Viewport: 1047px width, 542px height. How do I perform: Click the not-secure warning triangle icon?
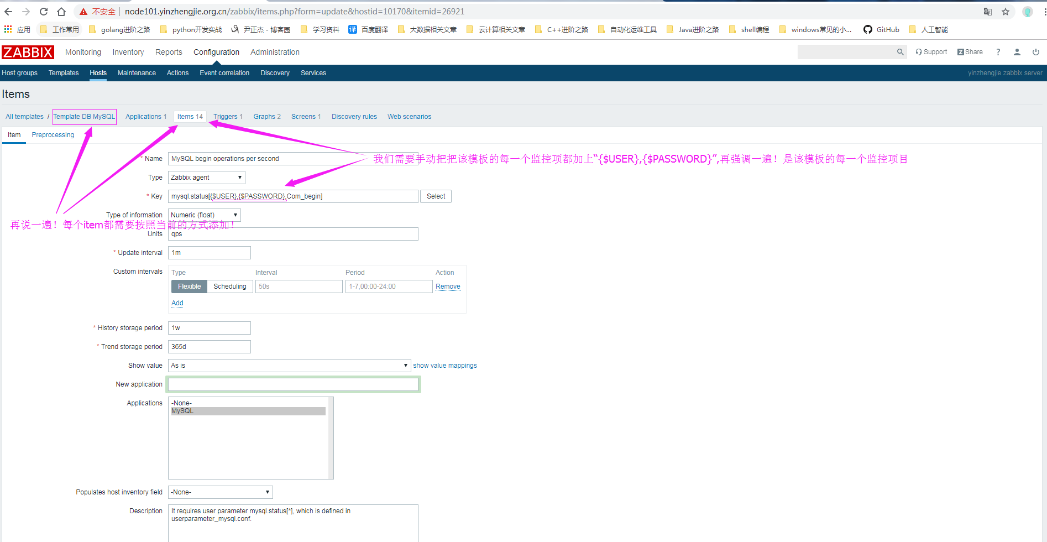coord(83,12)
